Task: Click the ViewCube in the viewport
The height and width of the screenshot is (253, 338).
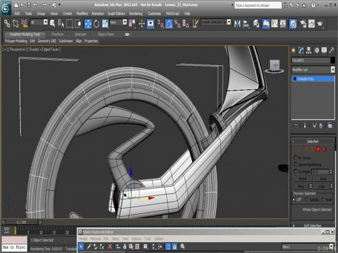Action: [275, 66]
